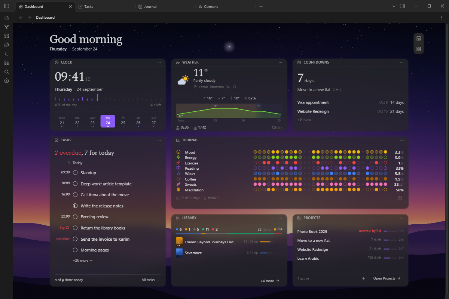This screenshot has height=299, width=449.
Task: Open the Clock widget ellipsis menu
Action: (159, 62)
